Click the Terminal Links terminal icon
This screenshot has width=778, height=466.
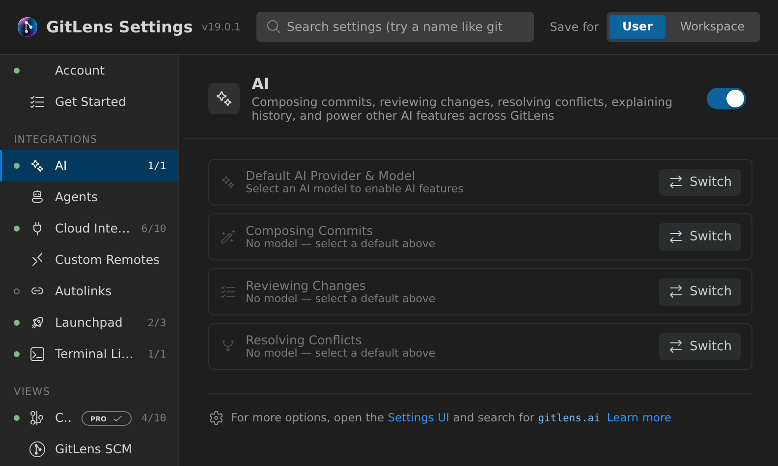point(37,354)
